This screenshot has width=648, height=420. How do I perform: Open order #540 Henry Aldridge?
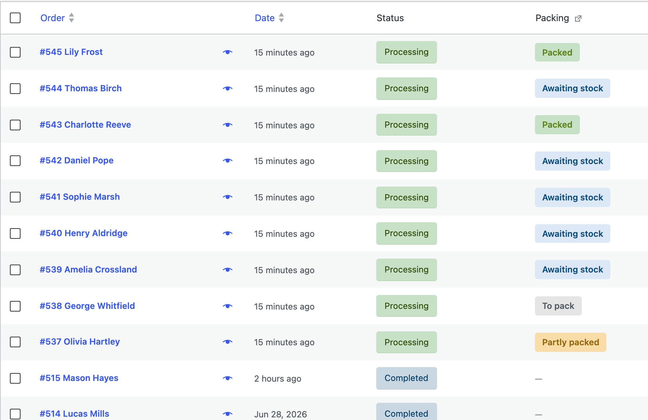[84, 233]
